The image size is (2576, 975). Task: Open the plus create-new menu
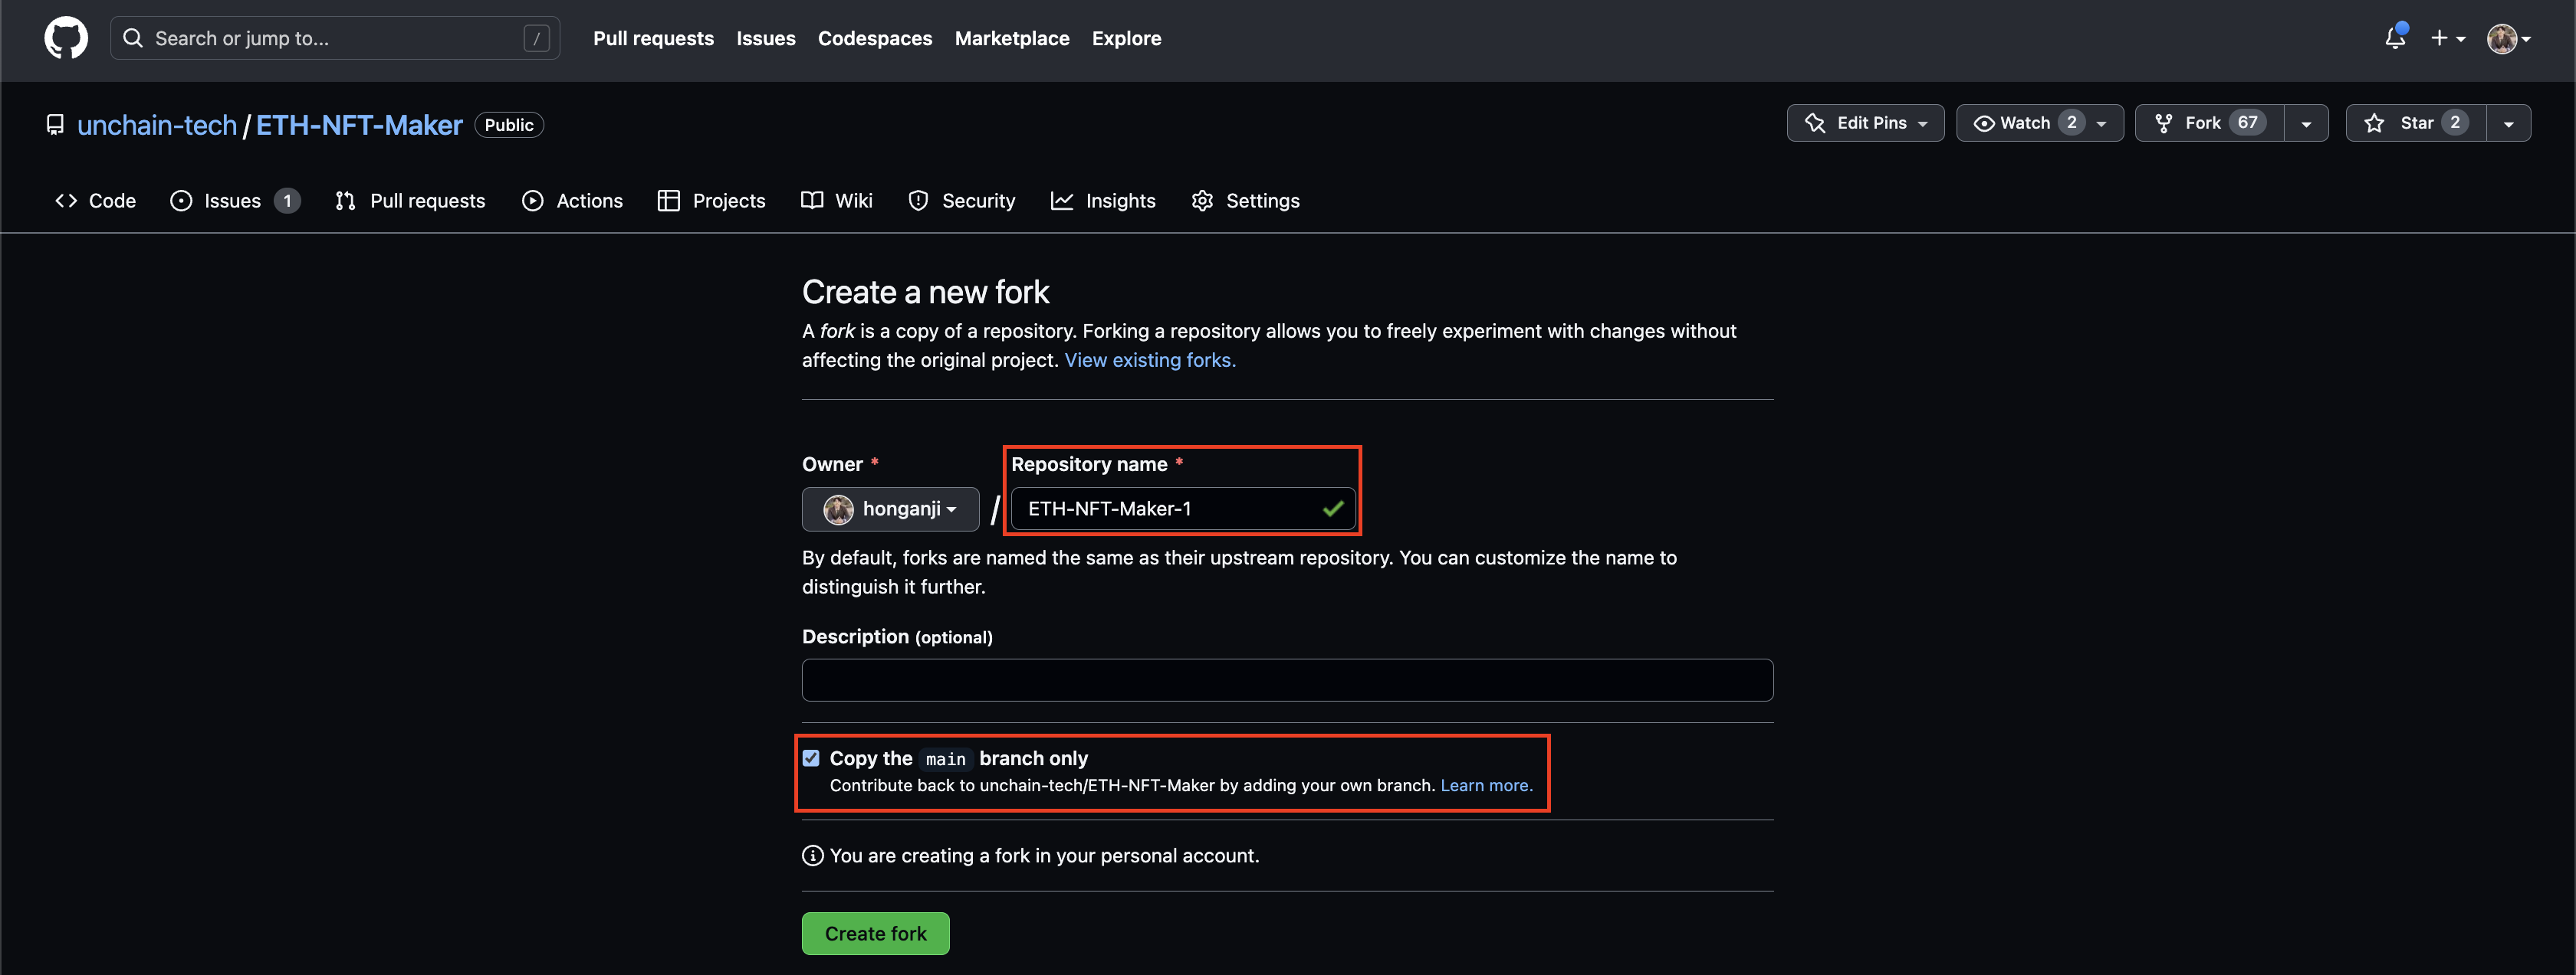[2448, 38]
